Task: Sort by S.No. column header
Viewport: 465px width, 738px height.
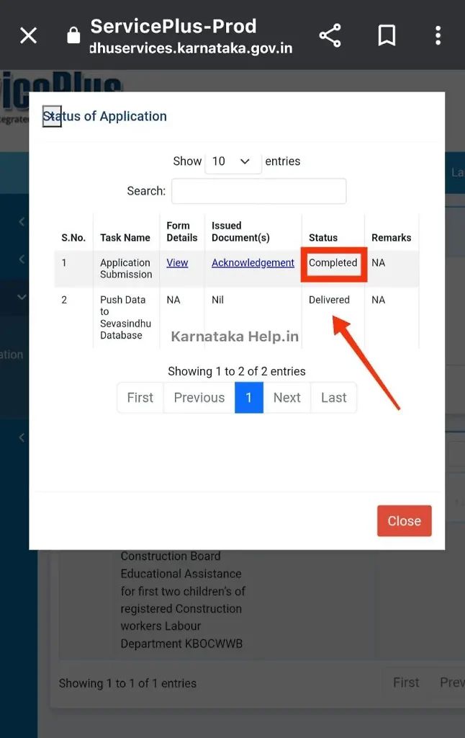Action: pos(73,238)
